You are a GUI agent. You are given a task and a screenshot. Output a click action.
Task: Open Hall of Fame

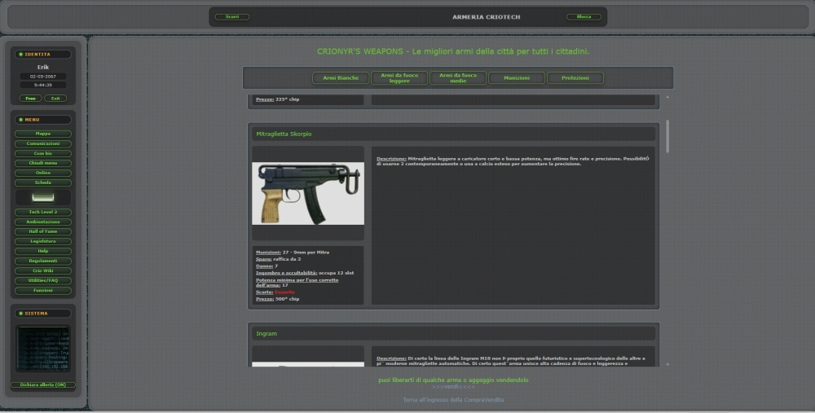tap(43, 231)
